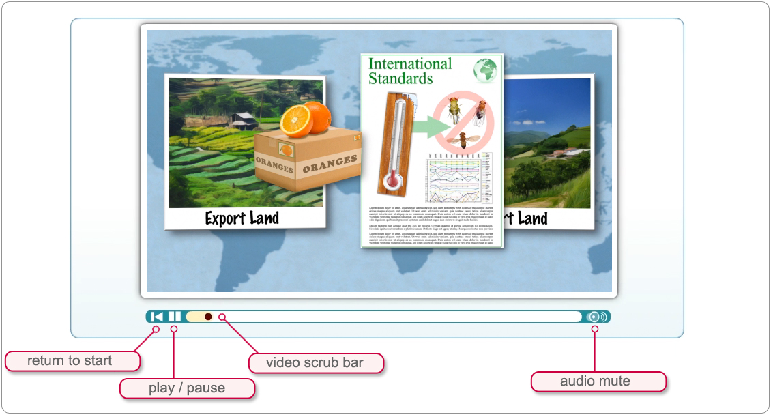Click the International Standards heading
This screenshot has height=419, width=773.
click(x=409, y=71)
